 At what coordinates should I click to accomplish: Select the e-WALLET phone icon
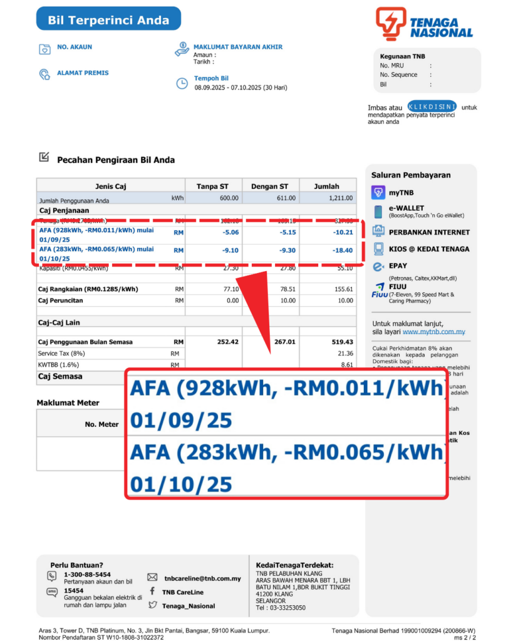pos(378,212)
